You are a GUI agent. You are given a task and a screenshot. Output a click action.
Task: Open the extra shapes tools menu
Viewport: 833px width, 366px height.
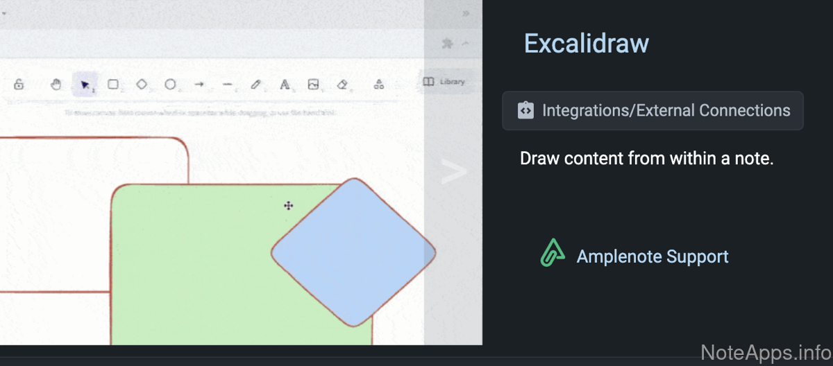tap(379, 85)
